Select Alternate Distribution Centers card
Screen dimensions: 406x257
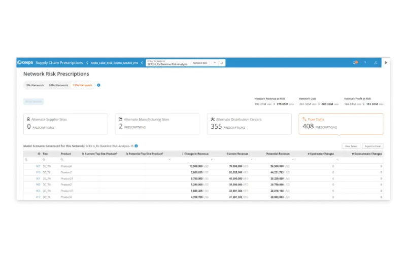click(249, 124)
